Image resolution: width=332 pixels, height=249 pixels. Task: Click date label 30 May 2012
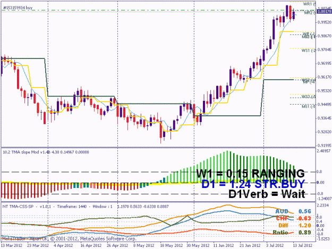pos(198,245)
